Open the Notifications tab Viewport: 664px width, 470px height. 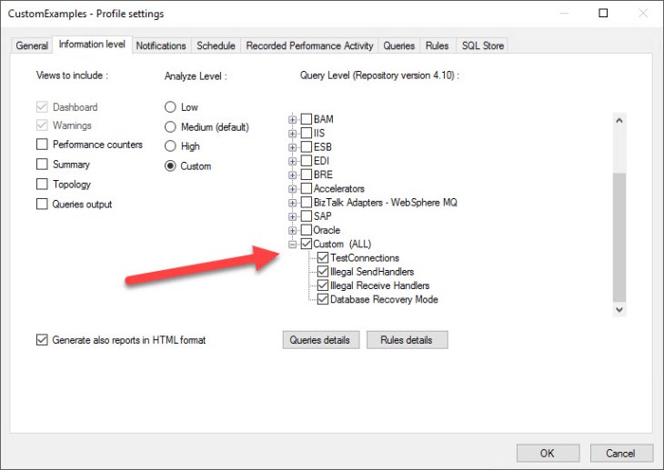coord(161,45)
